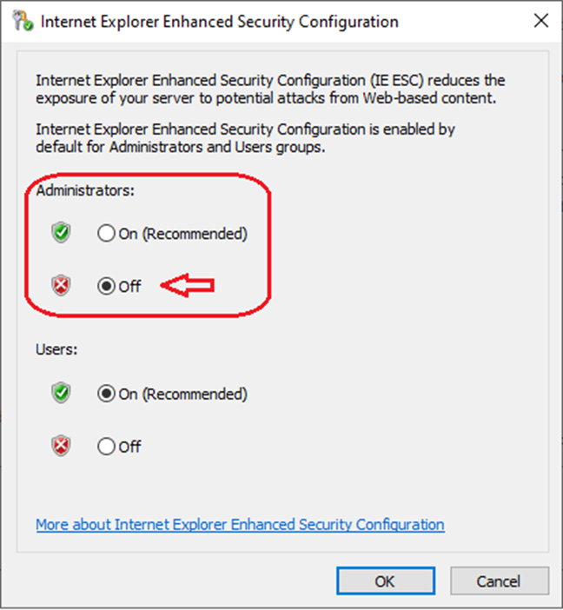Click the green shield beside Administrators On
Image resolution: width=563 pixels, height=610 pixels.
(60, 233)
